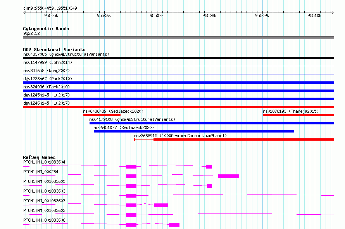Open transcript PTCH1|NM_001083602 label
345x229 pixels.
[44, 210]
